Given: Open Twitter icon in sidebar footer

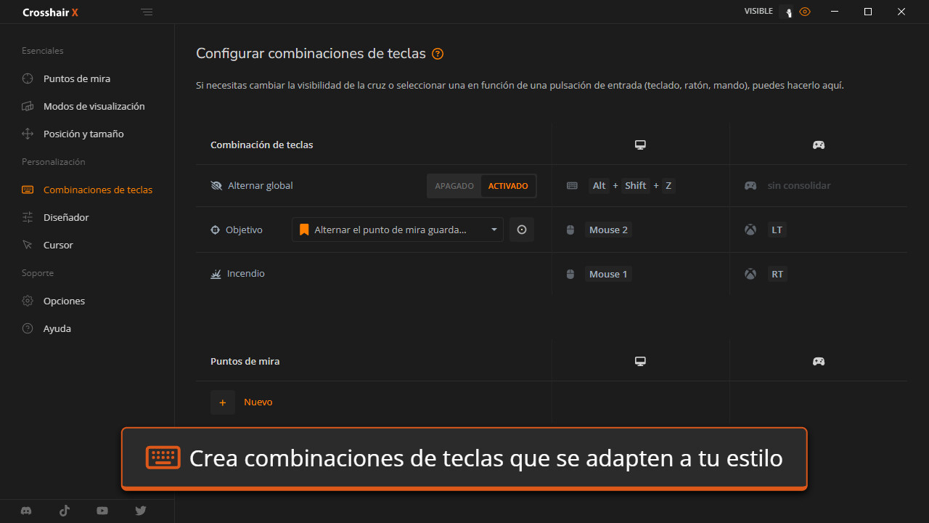Looking at the screenshot, I should 141,511.
